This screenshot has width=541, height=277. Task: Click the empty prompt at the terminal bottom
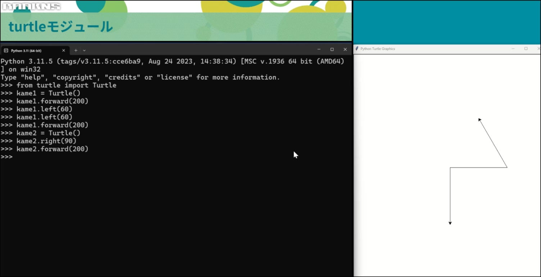pos(6,157)
